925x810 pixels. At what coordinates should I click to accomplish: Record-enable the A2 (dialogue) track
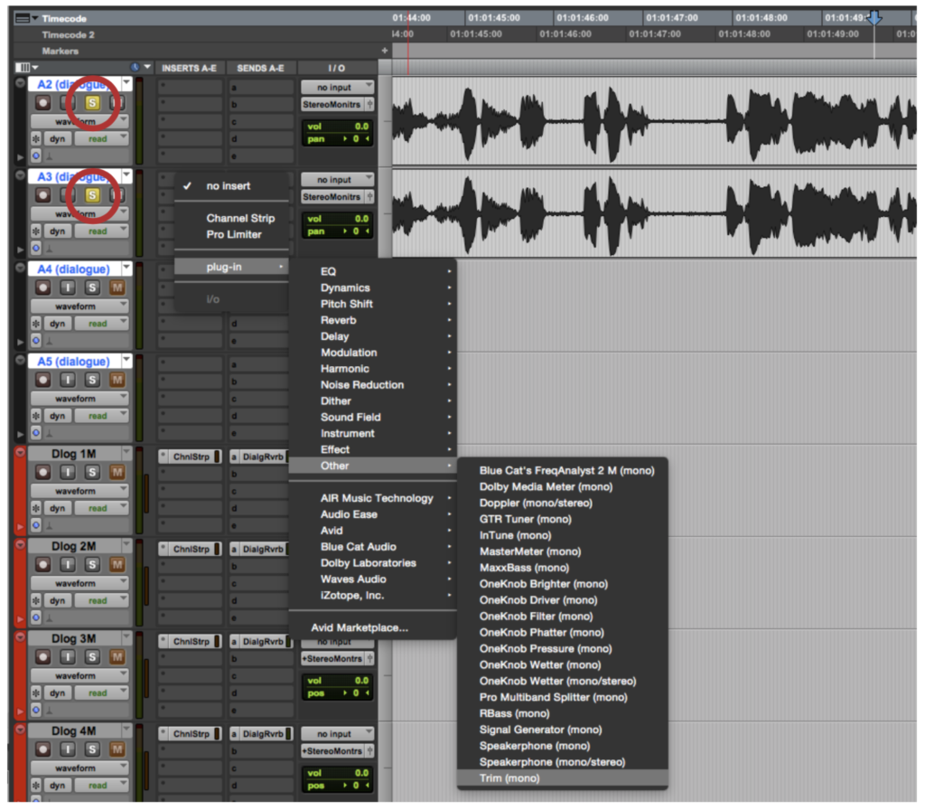click(42, 103)
